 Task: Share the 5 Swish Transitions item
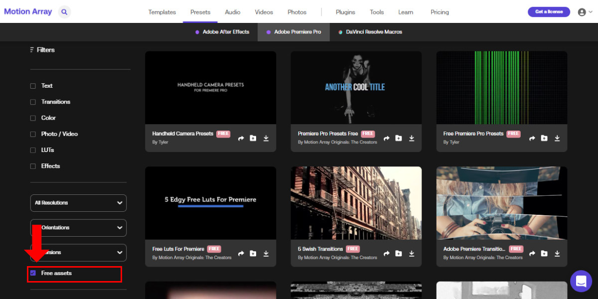pyautogui.click(x=386, y=253)
